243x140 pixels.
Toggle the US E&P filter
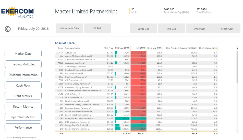[97, 29]
